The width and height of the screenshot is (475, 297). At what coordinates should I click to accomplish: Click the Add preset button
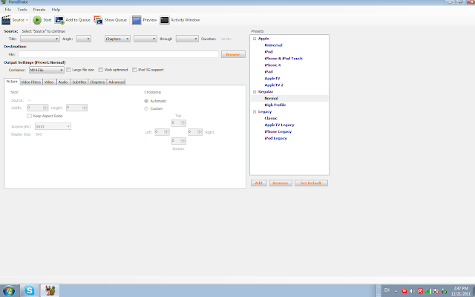click(259, 183)
